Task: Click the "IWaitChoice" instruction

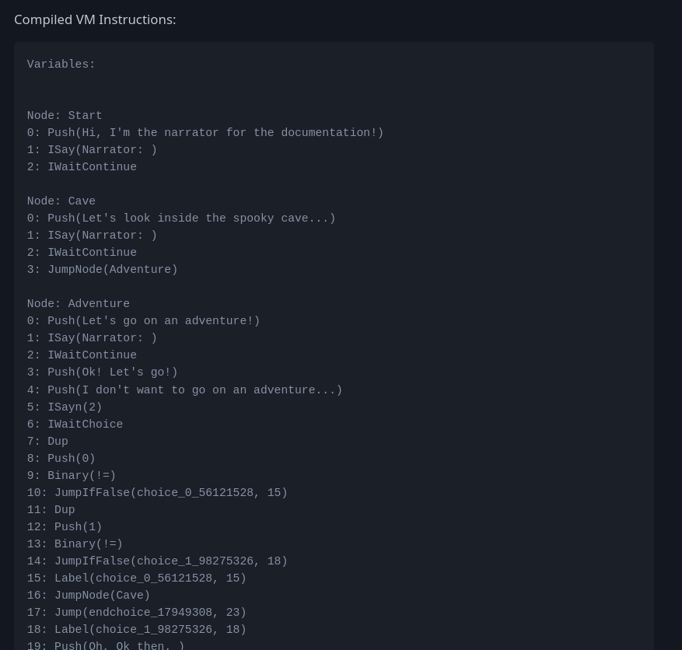Action: (x=75, y=425)
